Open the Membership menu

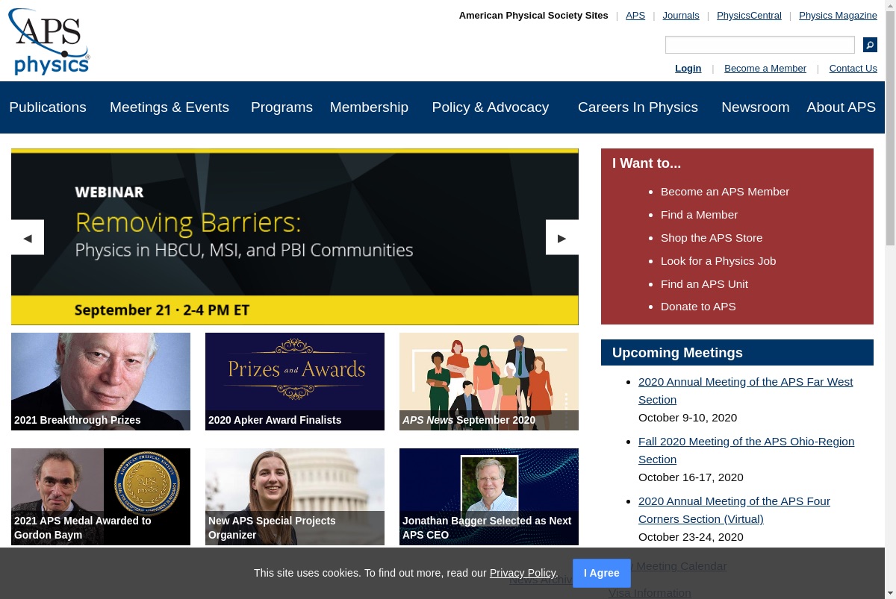(x=369, y=107)
